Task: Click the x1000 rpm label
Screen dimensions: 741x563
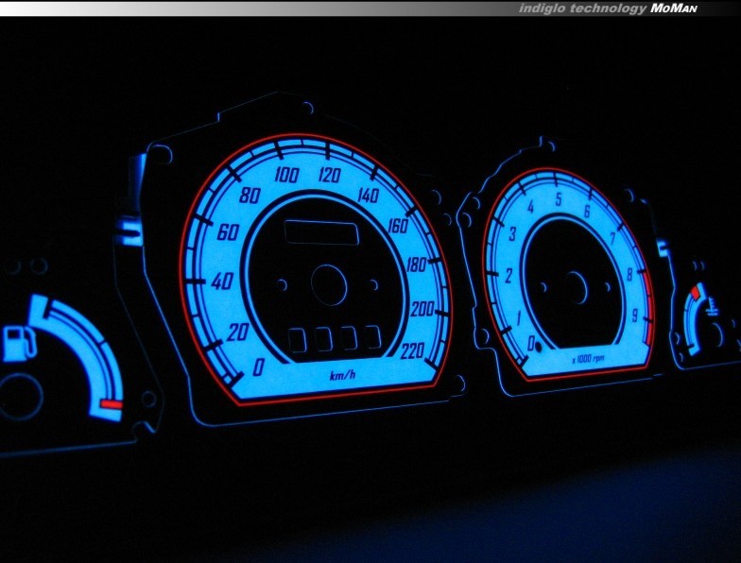Action: tap(591, 359)
